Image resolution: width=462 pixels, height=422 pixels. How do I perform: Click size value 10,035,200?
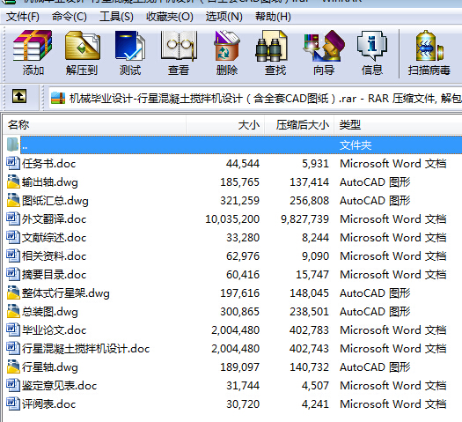232,219
